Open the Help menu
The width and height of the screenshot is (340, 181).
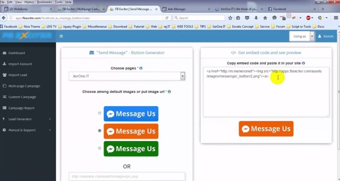[x=68, y=2]
